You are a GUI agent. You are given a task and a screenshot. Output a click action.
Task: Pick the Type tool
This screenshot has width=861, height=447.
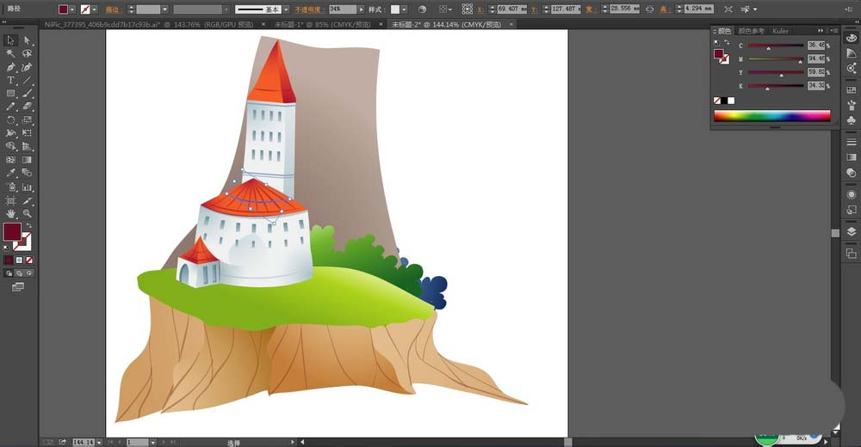[x=10, y=80]
